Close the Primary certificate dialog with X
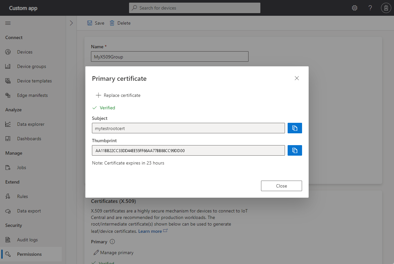This screenshot has height=264, width=394. [297, 78]
